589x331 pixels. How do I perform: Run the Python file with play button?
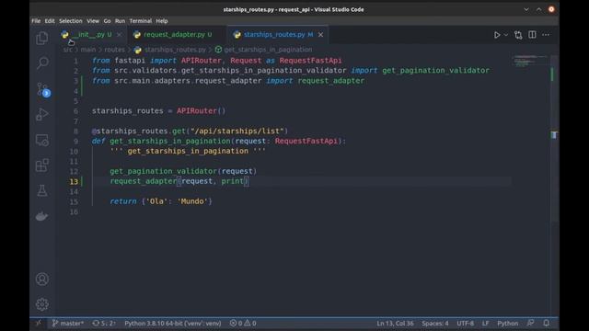pyautogui.click(x=497, y=35)
